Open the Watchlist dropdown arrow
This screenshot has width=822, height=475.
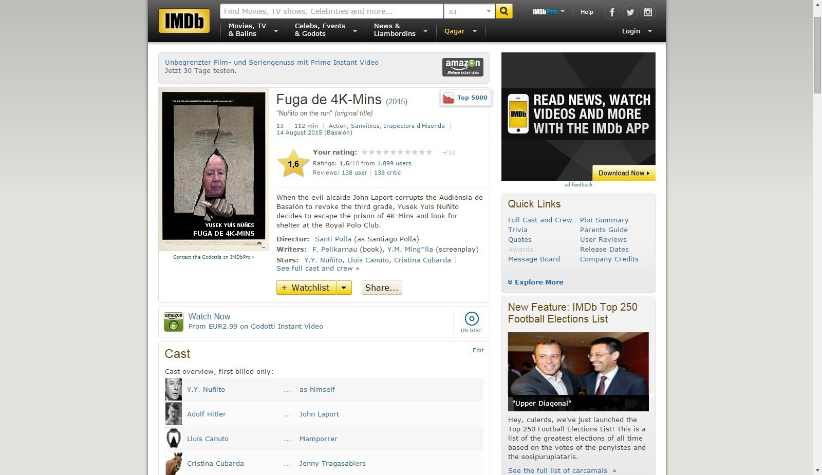pyautogui.click(x=344, y=288)
